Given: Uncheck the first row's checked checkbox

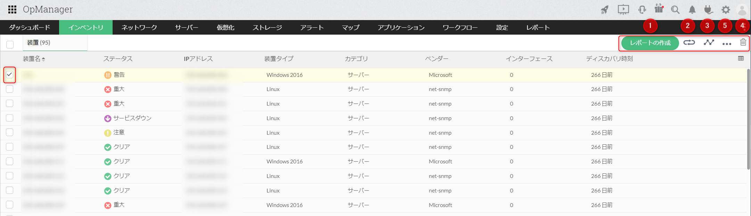Looking at the screenshot, I should coord(9,74).
